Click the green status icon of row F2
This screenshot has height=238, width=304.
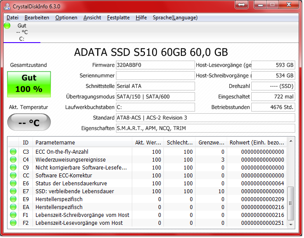(x=13, y=223)
